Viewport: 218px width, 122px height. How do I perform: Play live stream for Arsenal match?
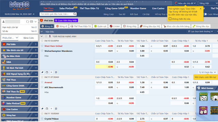pos(51,108)
